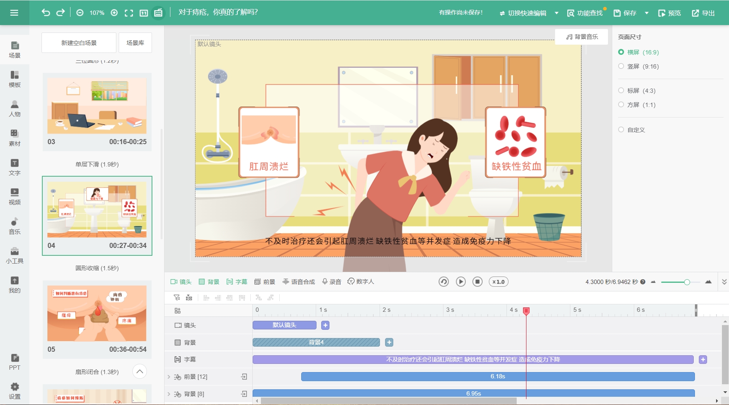This screenshot has height=405, width=729.
Task: Open the hamburger main menu
Action: click(14, 13)
